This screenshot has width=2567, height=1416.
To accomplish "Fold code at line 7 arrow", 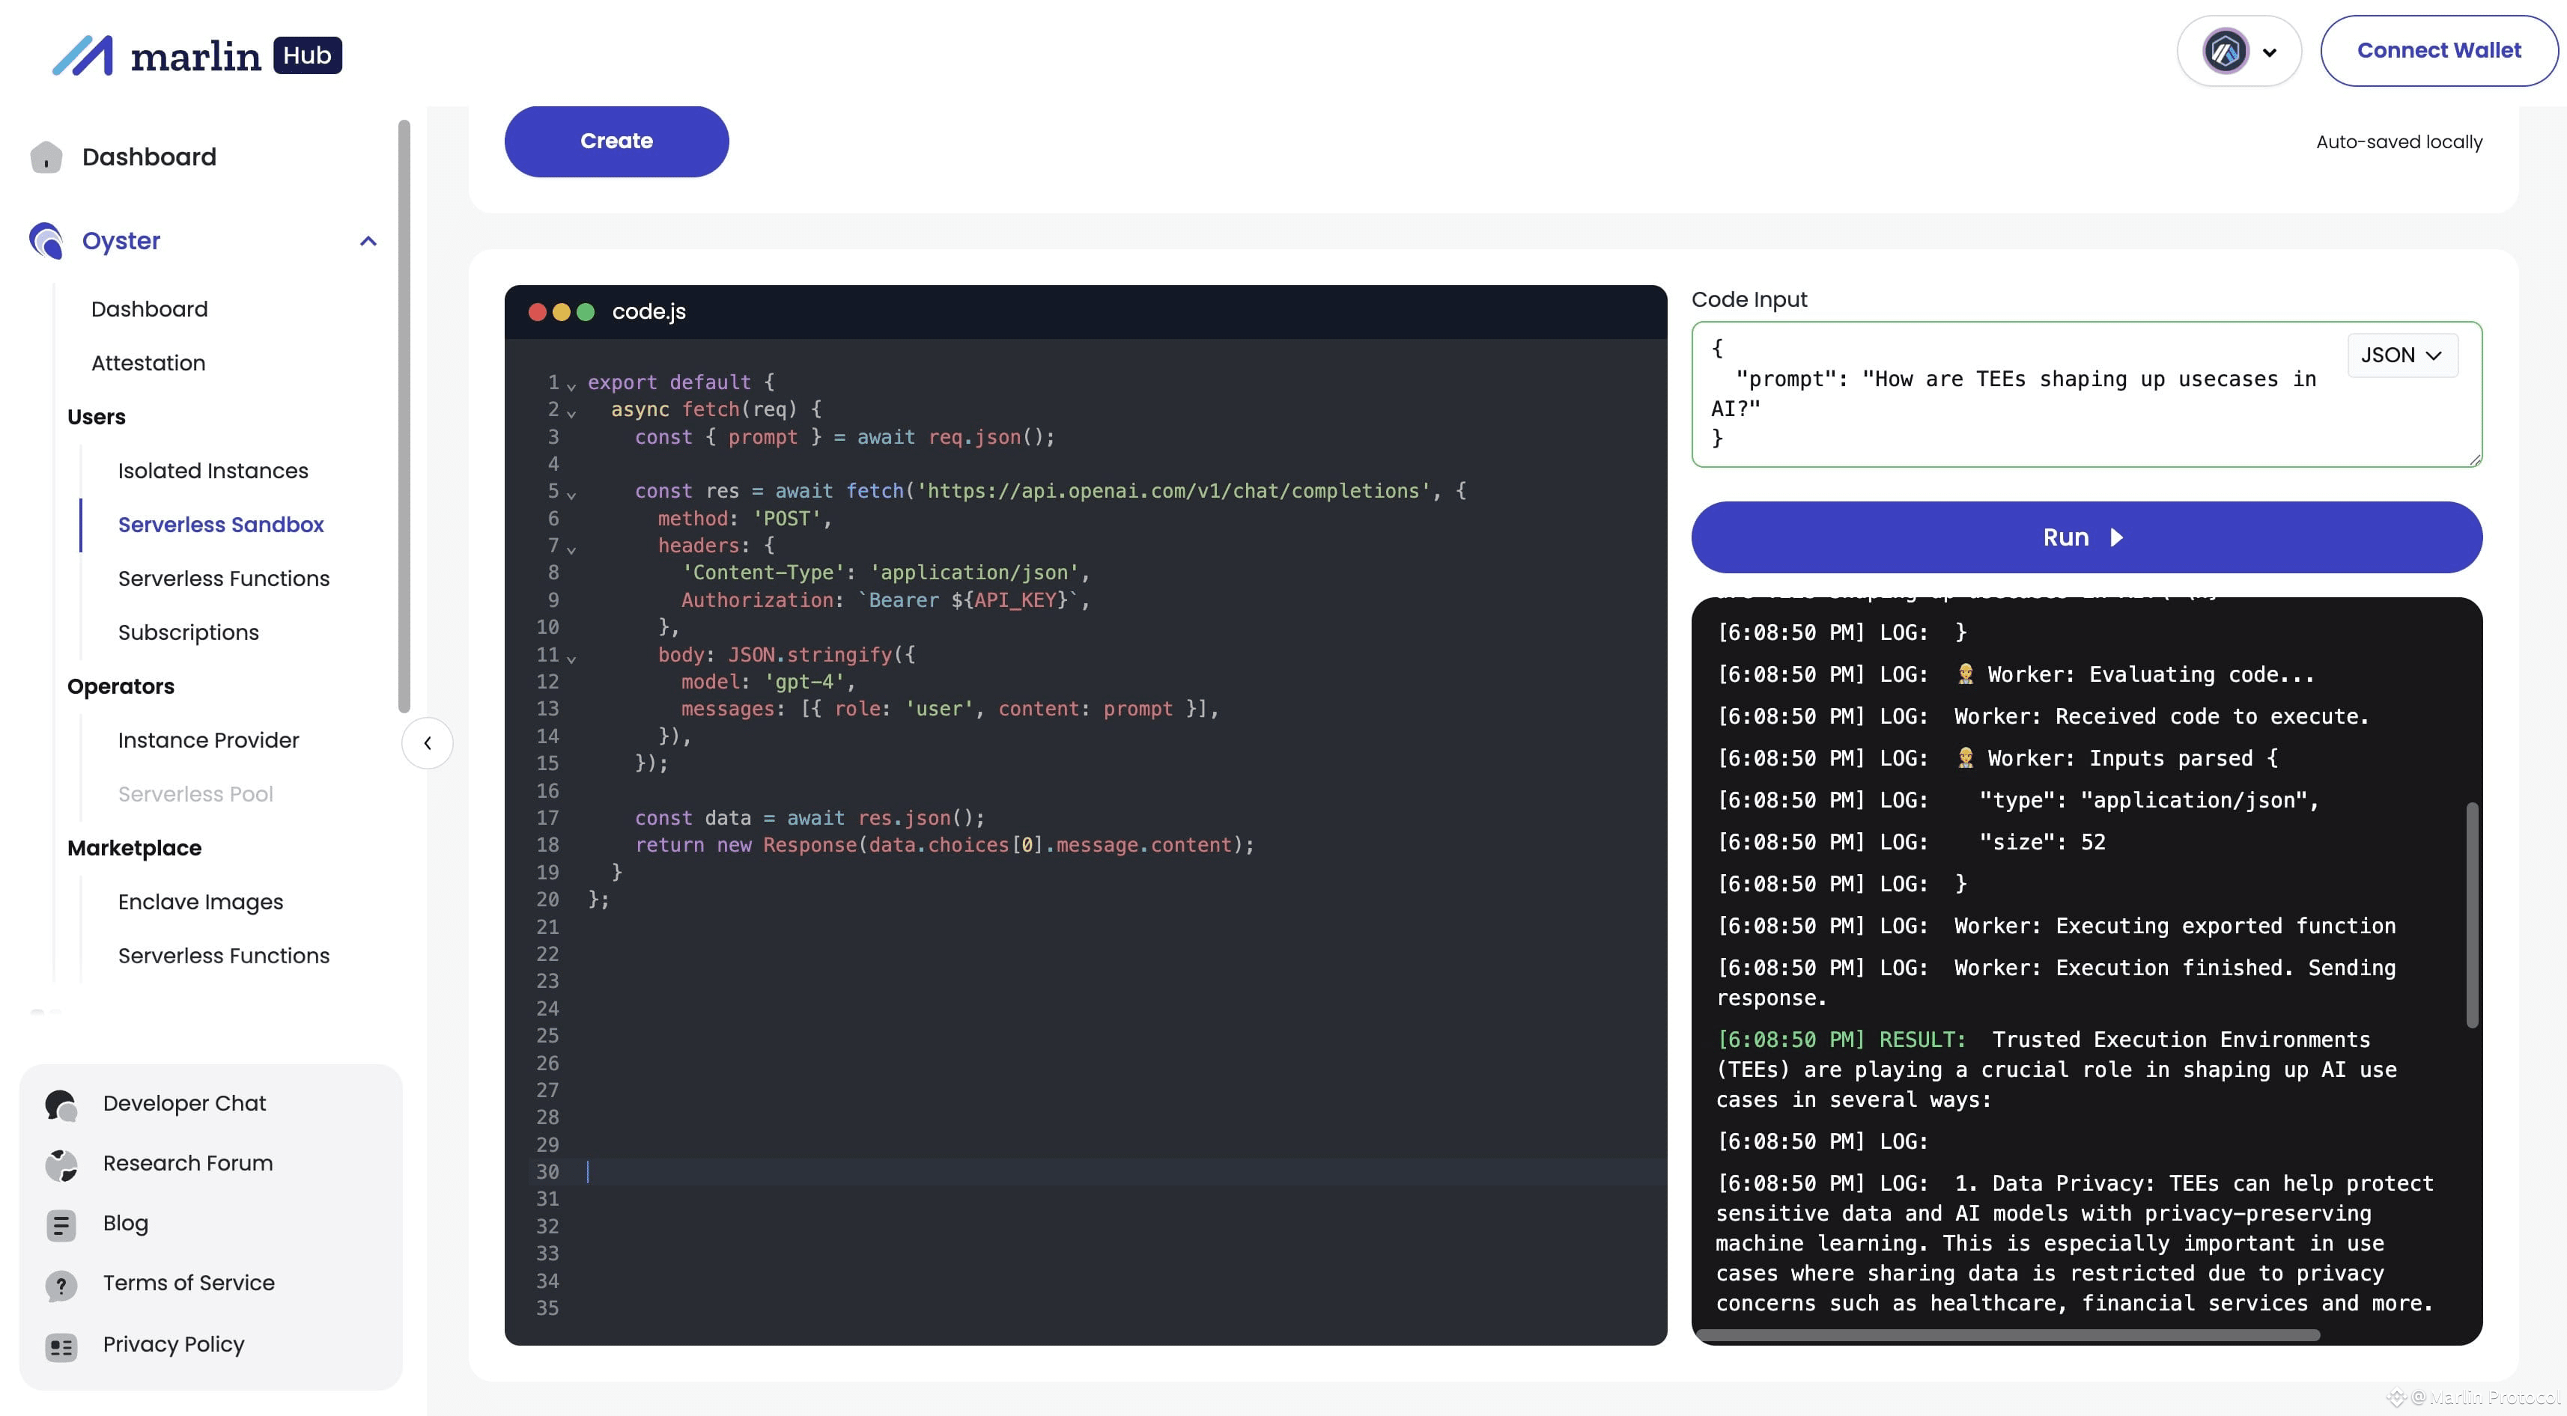I will (x=571, y=549).
